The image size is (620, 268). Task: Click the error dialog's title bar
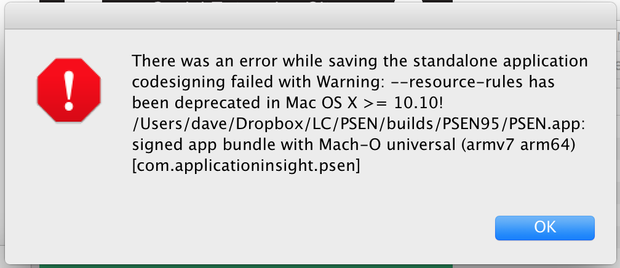(310, 20)
